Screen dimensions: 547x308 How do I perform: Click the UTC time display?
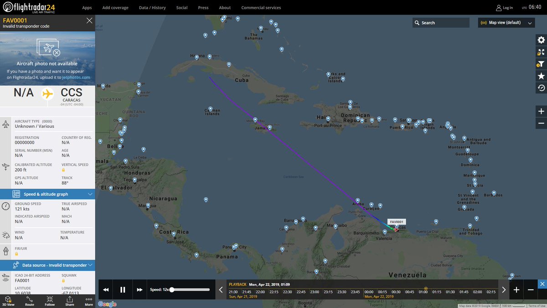[532, 7]
